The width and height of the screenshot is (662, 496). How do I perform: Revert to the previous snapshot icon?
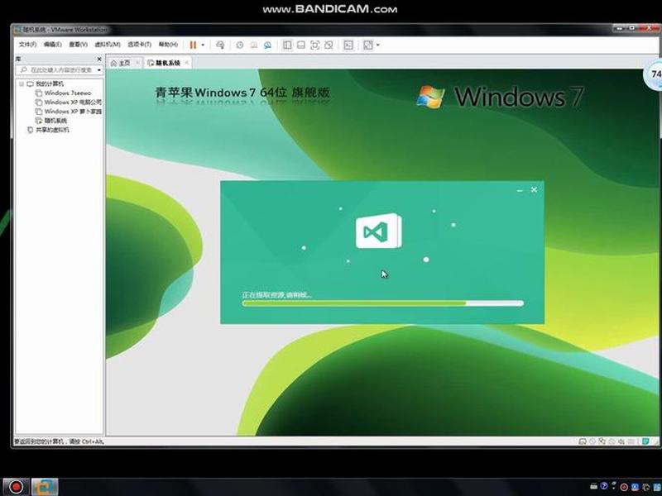(254, 45)
